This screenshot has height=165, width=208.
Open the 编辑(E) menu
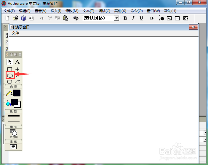pos(25,11)
